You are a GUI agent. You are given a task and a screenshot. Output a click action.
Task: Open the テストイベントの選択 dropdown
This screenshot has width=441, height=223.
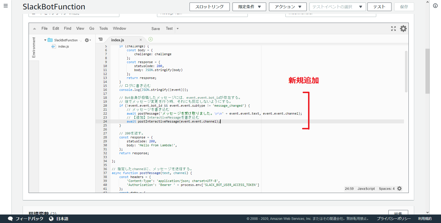click(338, 7)
